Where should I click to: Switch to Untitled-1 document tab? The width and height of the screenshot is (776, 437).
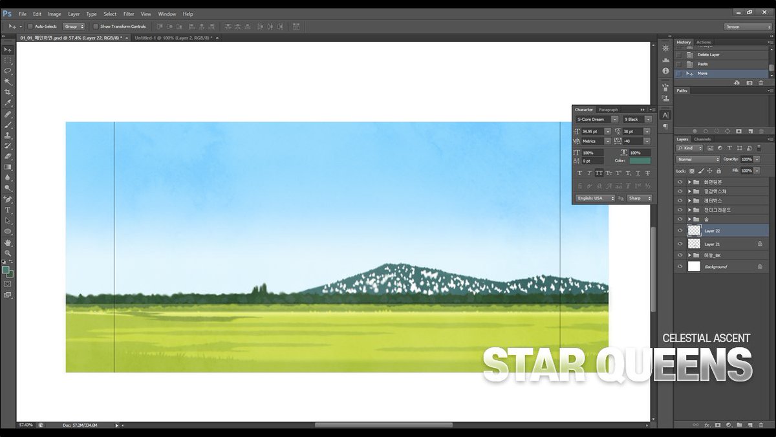[x=172, y=38]
